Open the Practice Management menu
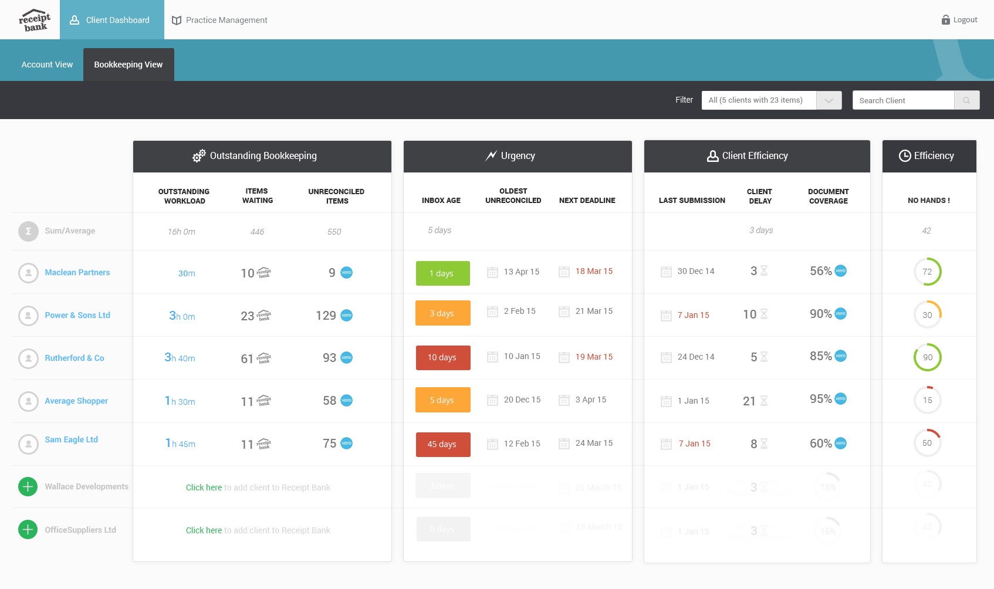Screen dimensions: 994x589 point(219,20)
